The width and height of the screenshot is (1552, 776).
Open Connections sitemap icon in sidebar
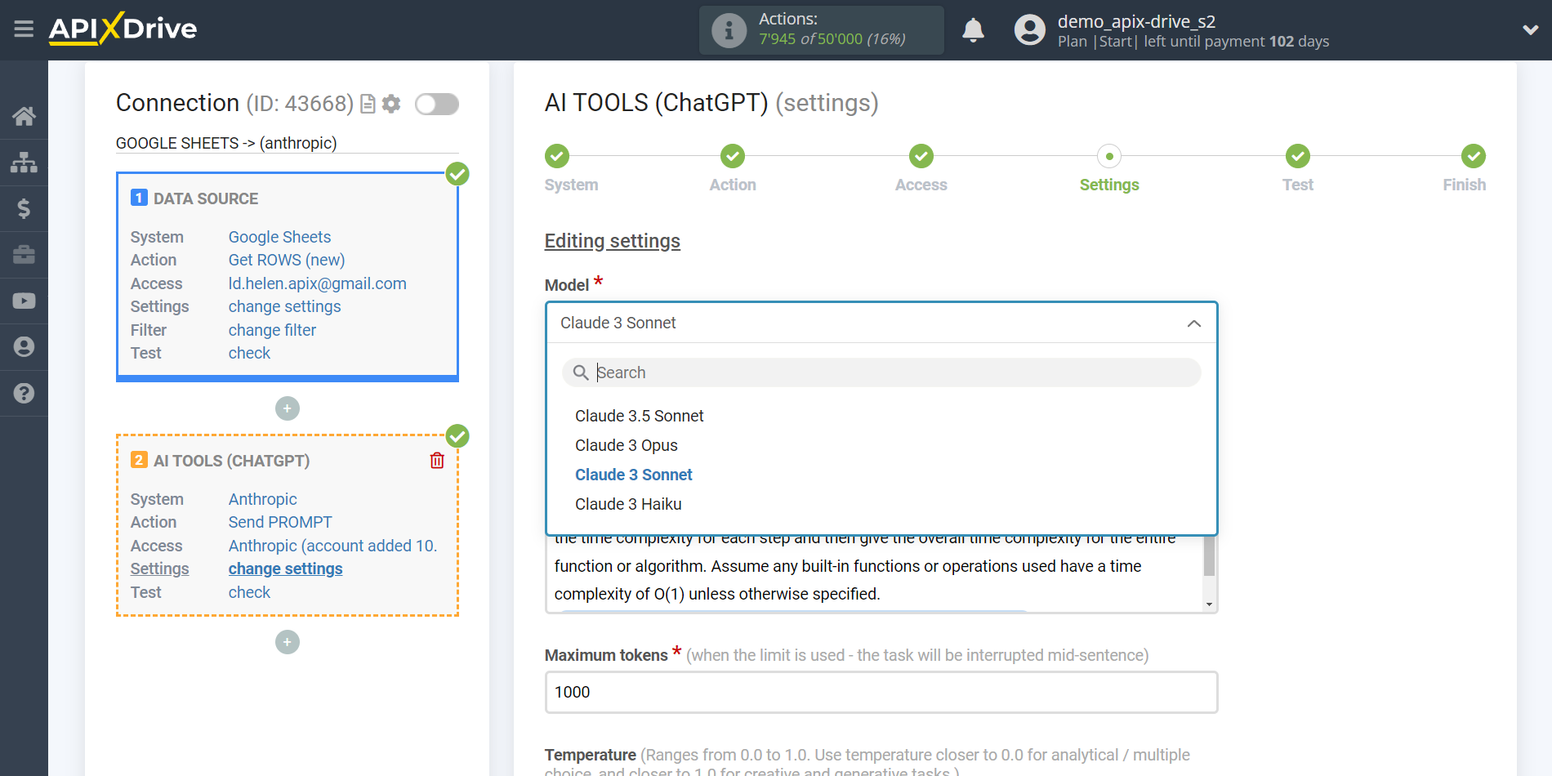[24, 163]
